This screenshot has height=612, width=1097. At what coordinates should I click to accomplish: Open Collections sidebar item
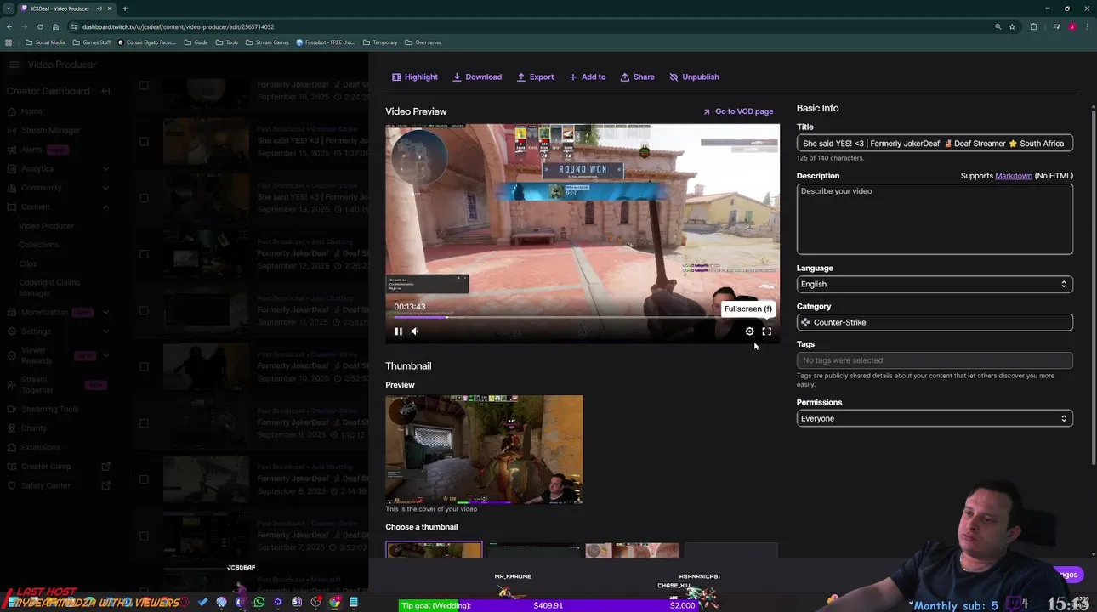coord(38,245)
